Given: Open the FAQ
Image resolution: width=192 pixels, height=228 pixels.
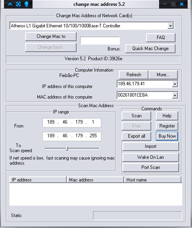Looking at the screenshot, I should click(x=161, y=38).
